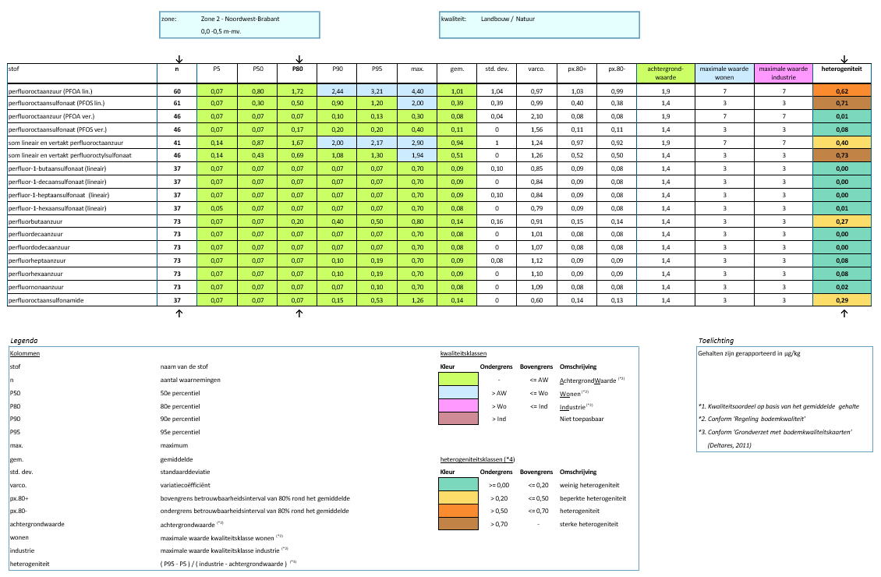
Task: Click the zone box Zone 2 - Noordwest-Brabant
Action: click(x=240, y=25)
